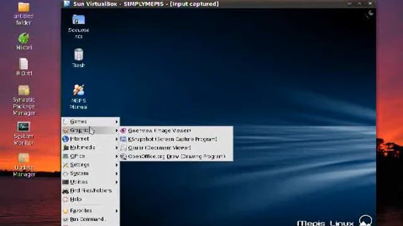Click the Gwenview eye icon
The height and width of the screenshot is (226, 403).
coord(123,131)
